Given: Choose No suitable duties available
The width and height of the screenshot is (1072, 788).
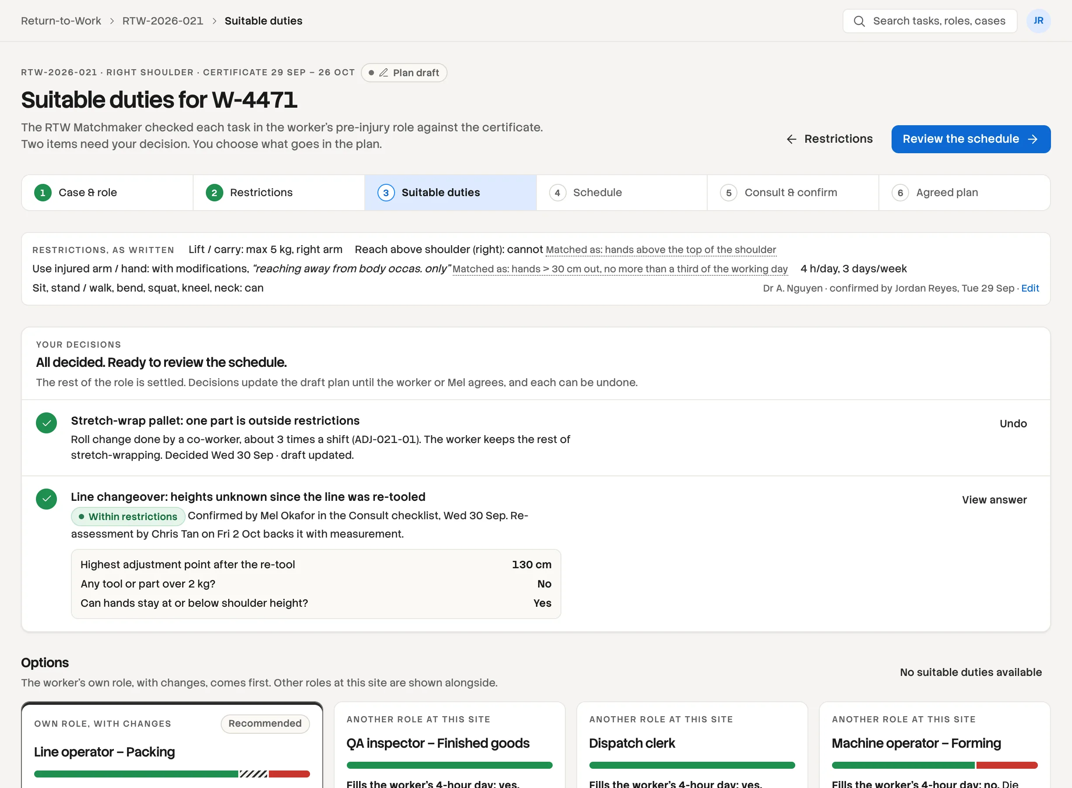Looking at the screenshot, I should (x=970, y=672).
